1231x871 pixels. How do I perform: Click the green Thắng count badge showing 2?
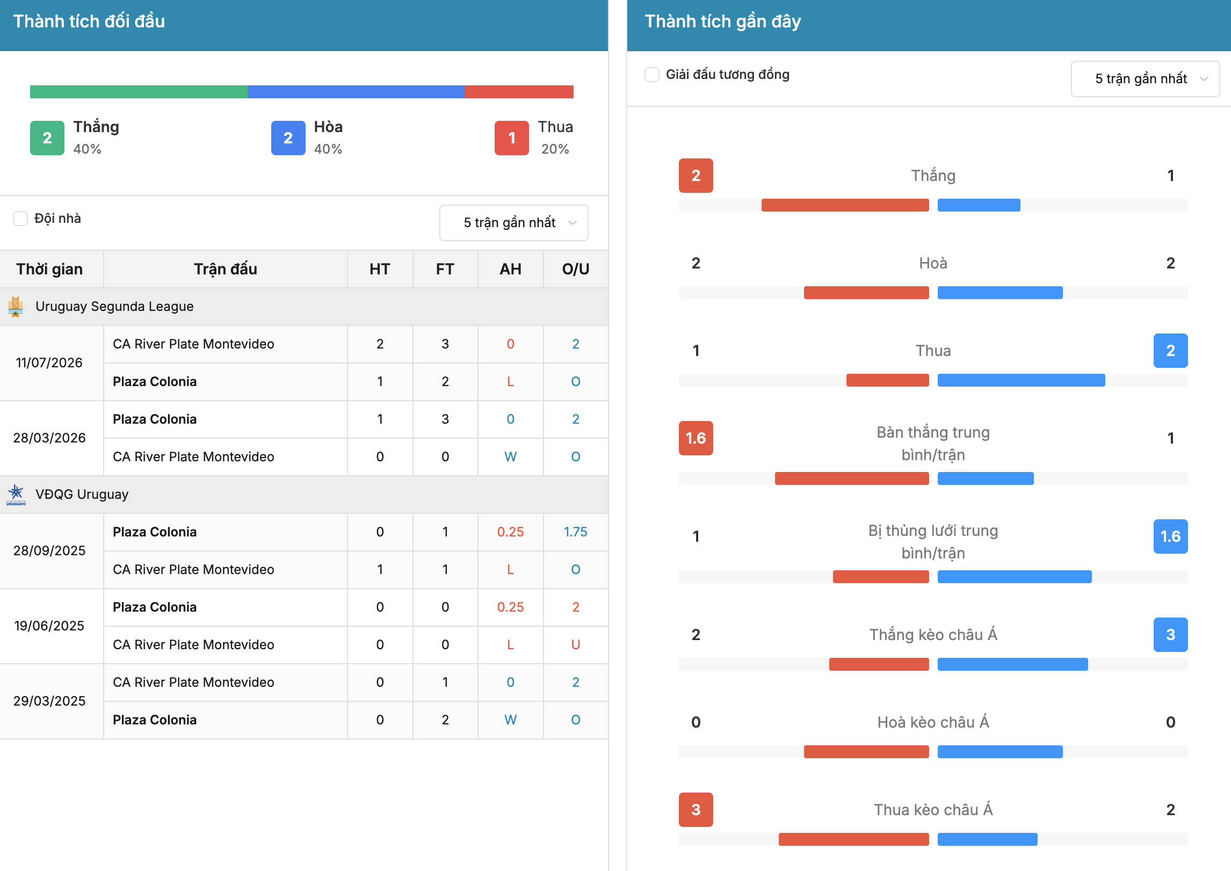click(47, 138)
